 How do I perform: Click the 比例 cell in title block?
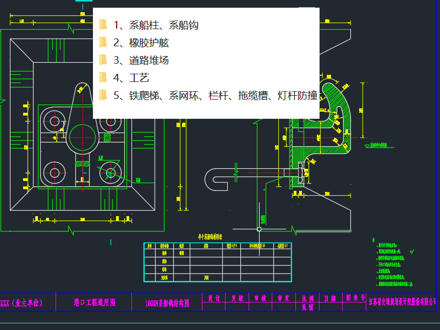pyautogui.click(x=307, y=298)
